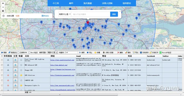Check the row checkbox for Shappy LED

click(2, 70)
